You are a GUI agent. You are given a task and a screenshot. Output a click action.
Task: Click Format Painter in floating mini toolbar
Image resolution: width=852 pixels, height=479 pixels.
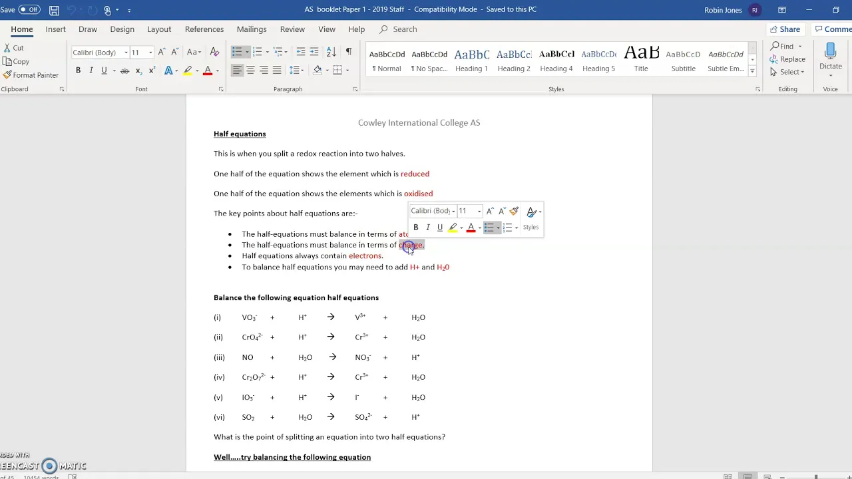point(514,211)
